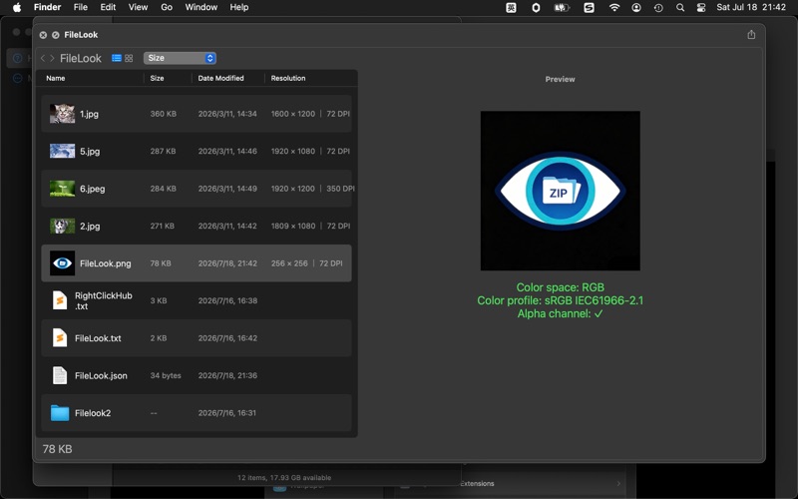Go back with the left chevron
Screen dimensions: 798x499
43,58
